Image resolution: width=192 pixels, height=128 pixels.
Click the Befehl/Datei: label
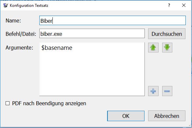[x=21, y=34]
